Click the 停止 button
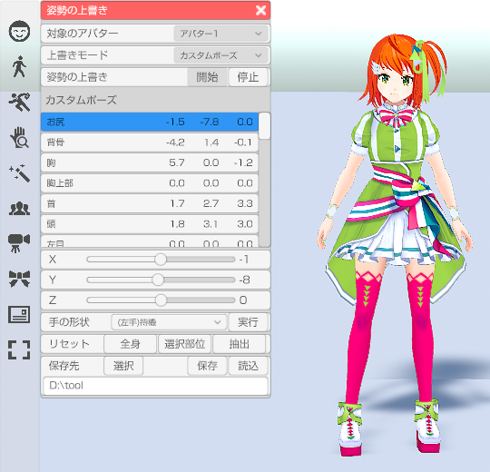Screen dimensions: 490x472 click(248, 77)
